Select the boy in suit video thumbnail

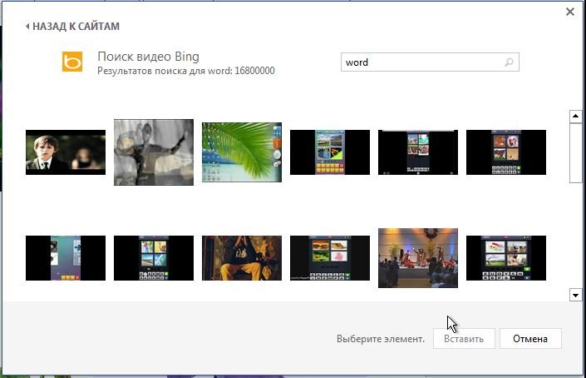point(66,152)
